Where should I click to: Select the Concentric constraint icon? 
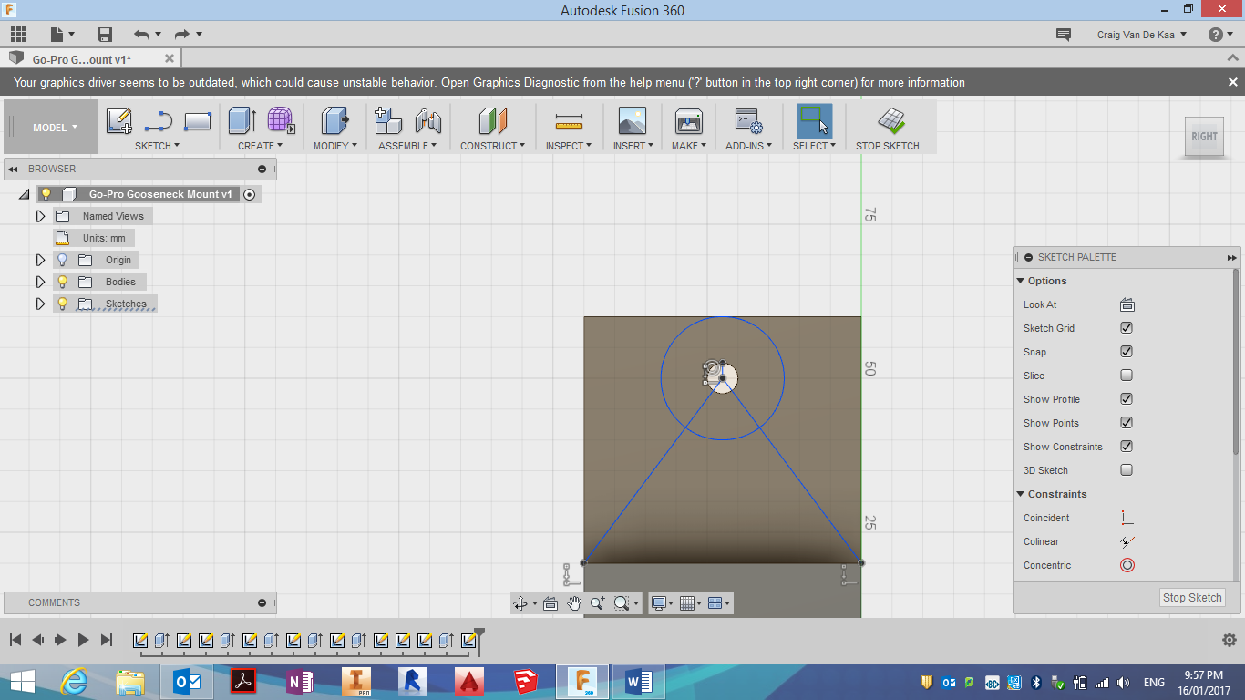pos(1127,565)
